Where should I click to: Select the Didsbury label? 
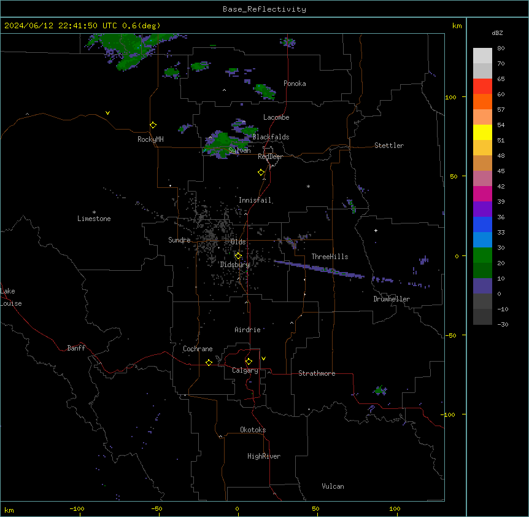[x=235, y=265]
